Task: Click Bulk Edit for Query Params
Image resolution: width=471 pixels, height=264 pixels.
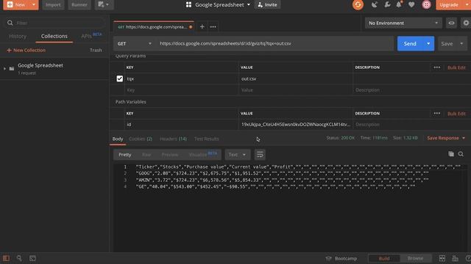Action: (456, 67)
